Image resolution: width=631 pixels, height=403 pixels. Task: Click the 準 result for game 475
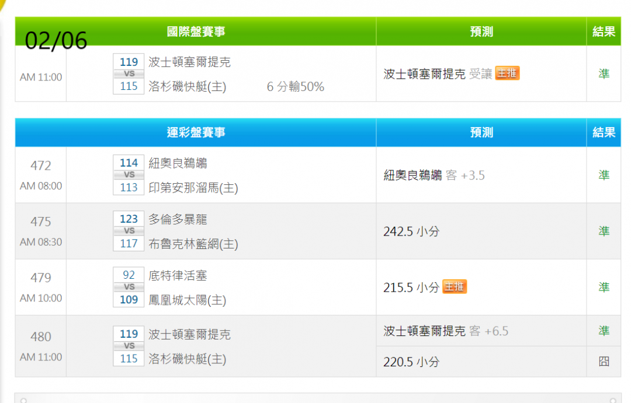604,231
